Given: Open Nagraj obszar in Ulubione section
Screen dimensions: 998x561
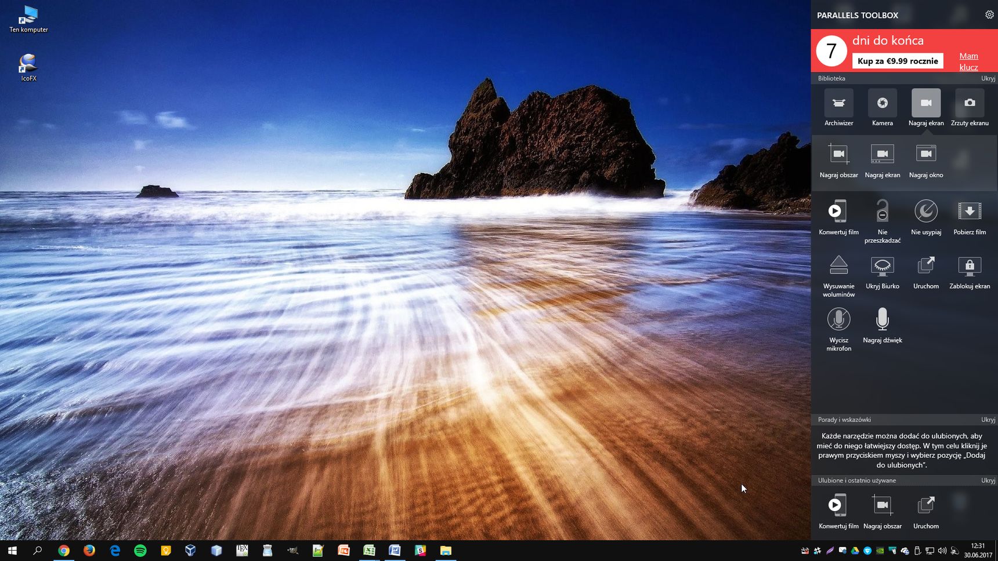Looking at the screenshot, I should [x=883, y=511].
